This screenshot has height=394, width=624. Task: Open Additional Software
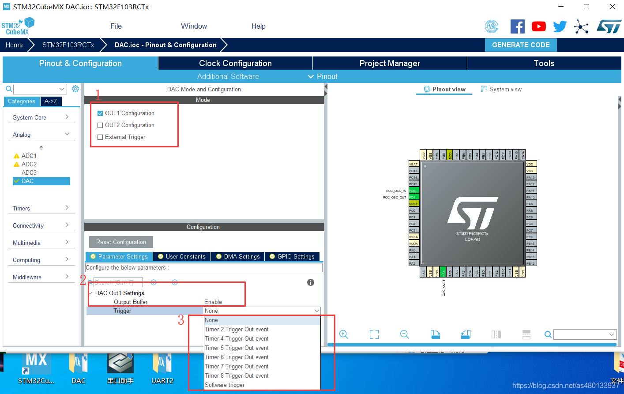(228, 76)
